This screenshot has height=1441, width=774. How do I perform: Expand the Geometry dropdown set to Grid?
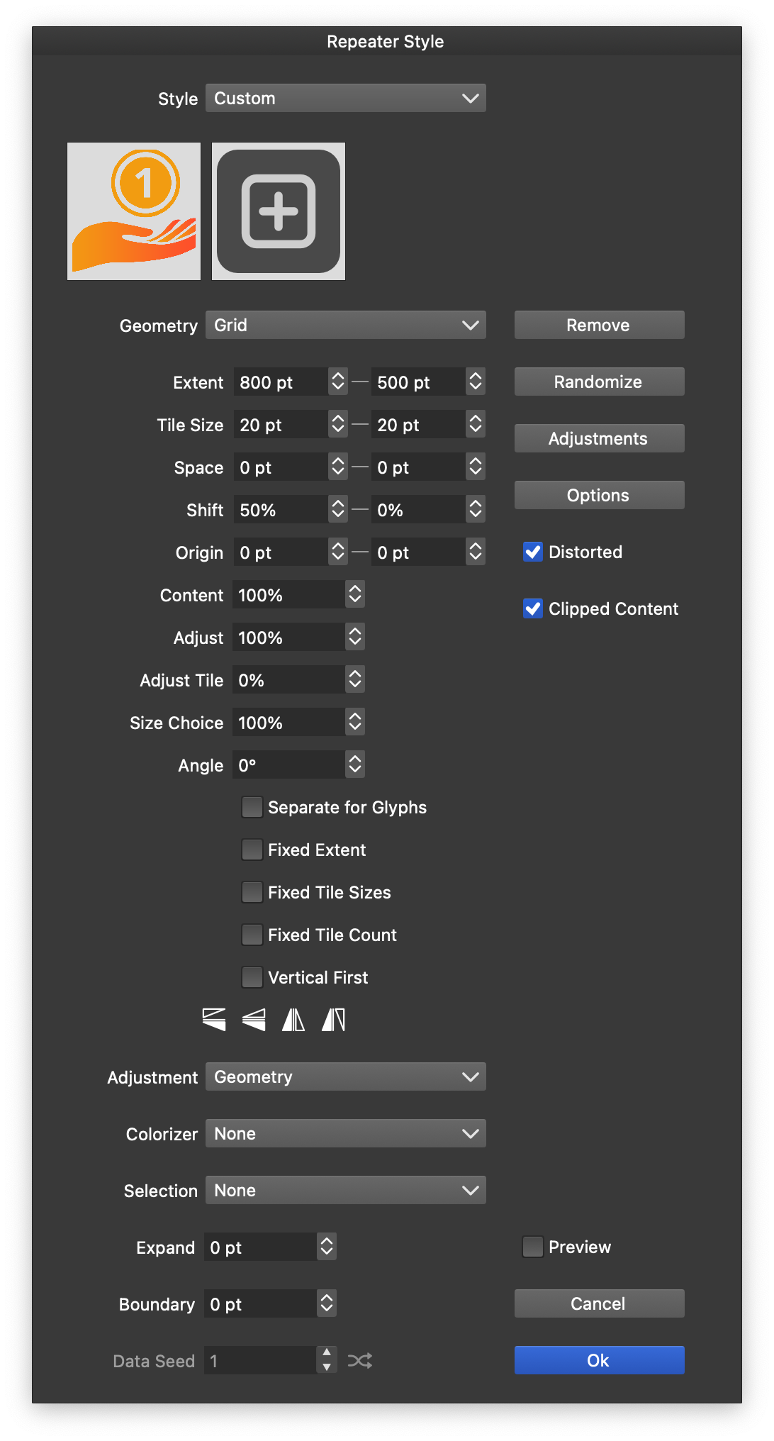(x=346, y=325)
